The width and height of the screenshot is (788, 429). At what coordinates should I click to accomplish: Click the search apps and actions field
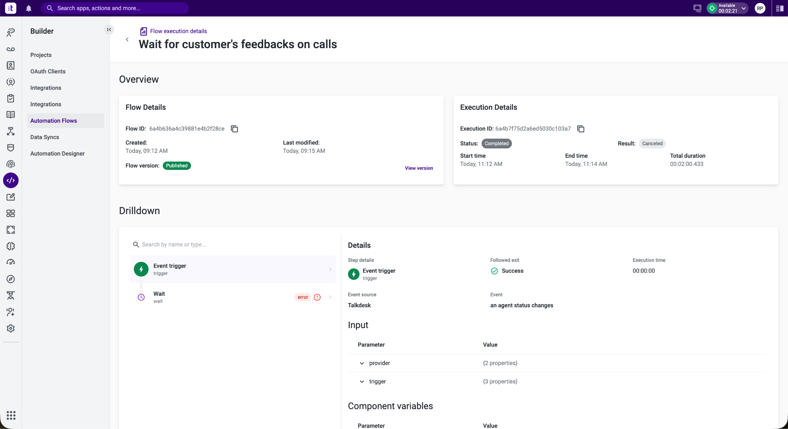(115, 8)
